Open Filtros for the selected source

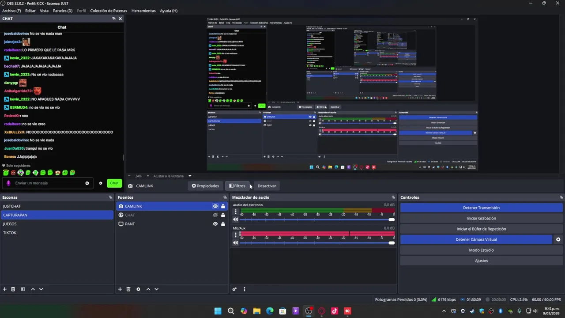237,186
